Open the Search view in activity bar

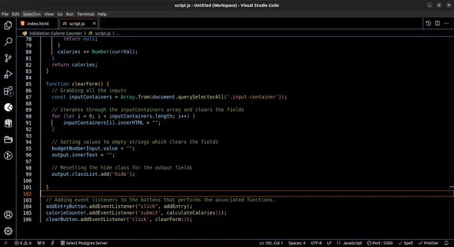[x=8, y=42]
